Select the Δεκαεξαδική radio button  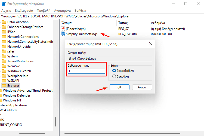coord(114,71)
